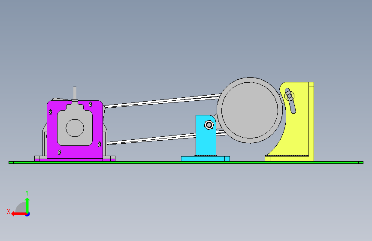The height and width of the screenshot is (241, 372).
Task: Click the large gray pulley wheel
Action: [250, 110]
